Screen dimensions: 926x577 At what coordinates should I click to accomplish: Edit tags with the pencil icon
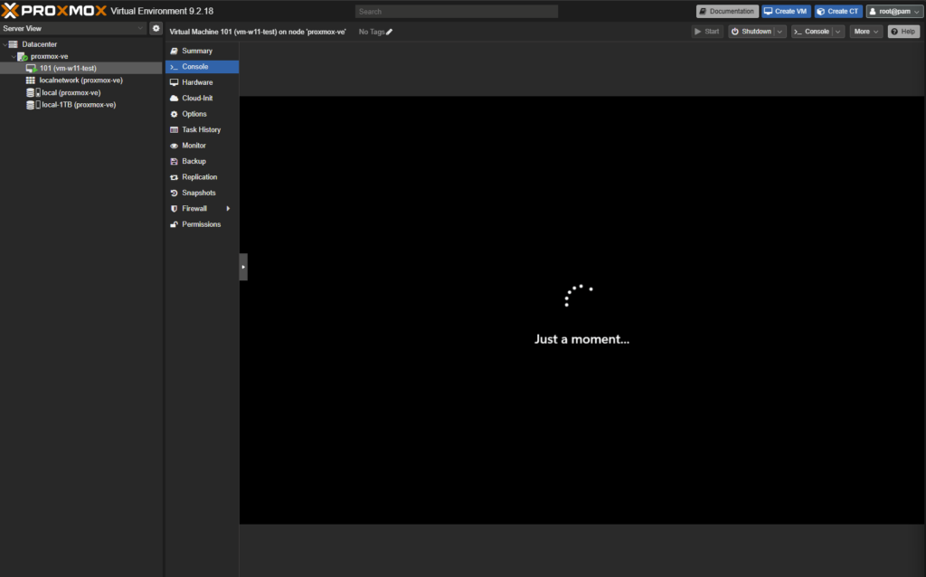(389, 32)
